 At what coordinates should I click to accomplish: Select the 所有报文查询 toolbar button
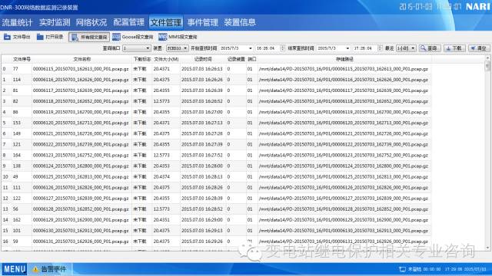tap(89, 37)
